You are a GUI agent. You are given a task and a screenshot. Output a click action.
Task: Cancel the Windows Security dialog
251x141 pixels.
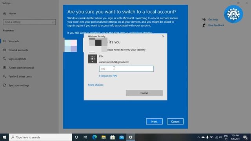coord(144,93)
